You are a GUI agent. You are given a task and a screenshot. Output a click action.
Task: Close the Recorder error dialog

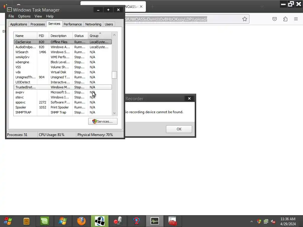pyautogui.click(x=189, y=98)
